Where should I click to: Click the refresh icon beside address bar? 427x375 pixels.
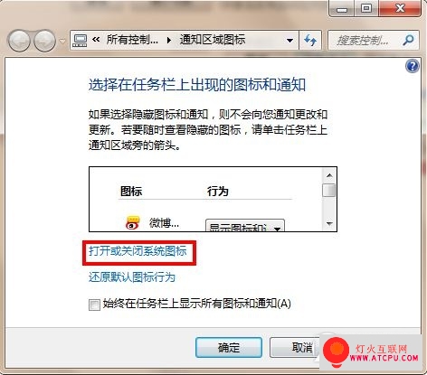point(310,40)
